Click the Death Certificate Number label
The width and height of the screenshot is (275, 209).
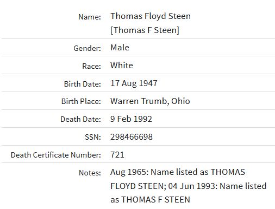click(x=56, y=155)
